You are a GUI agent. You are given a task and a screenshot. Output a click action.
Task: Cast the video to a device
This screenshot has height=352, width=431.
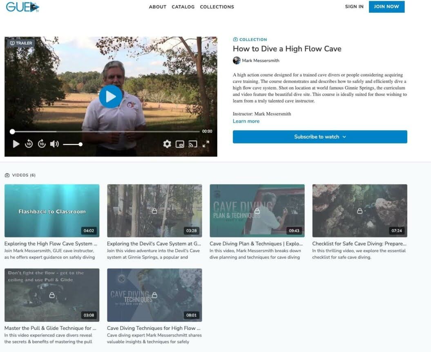tap(193, 144)
